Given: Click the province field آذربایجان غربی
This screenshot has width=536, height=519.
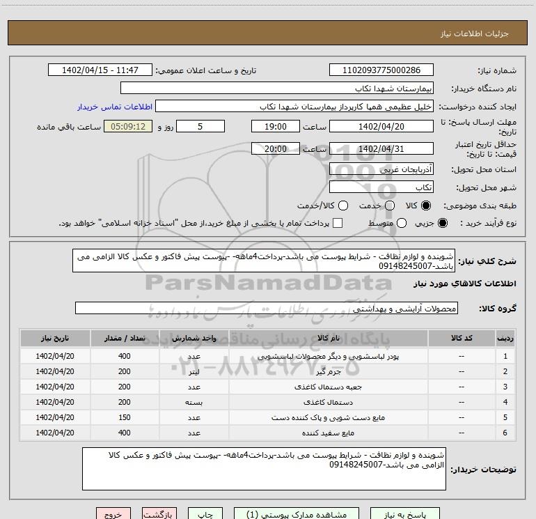Looking at the screenshot, I should (x=381, y=169).
